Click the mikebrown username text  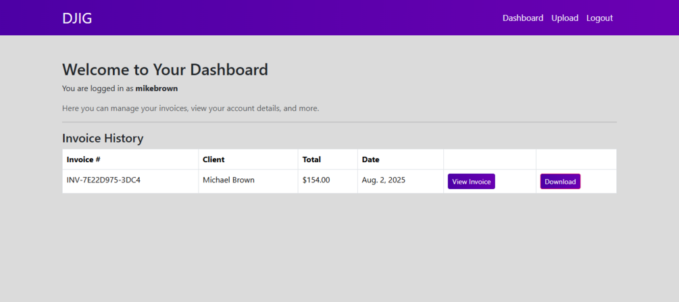click(x=156, y=89)
